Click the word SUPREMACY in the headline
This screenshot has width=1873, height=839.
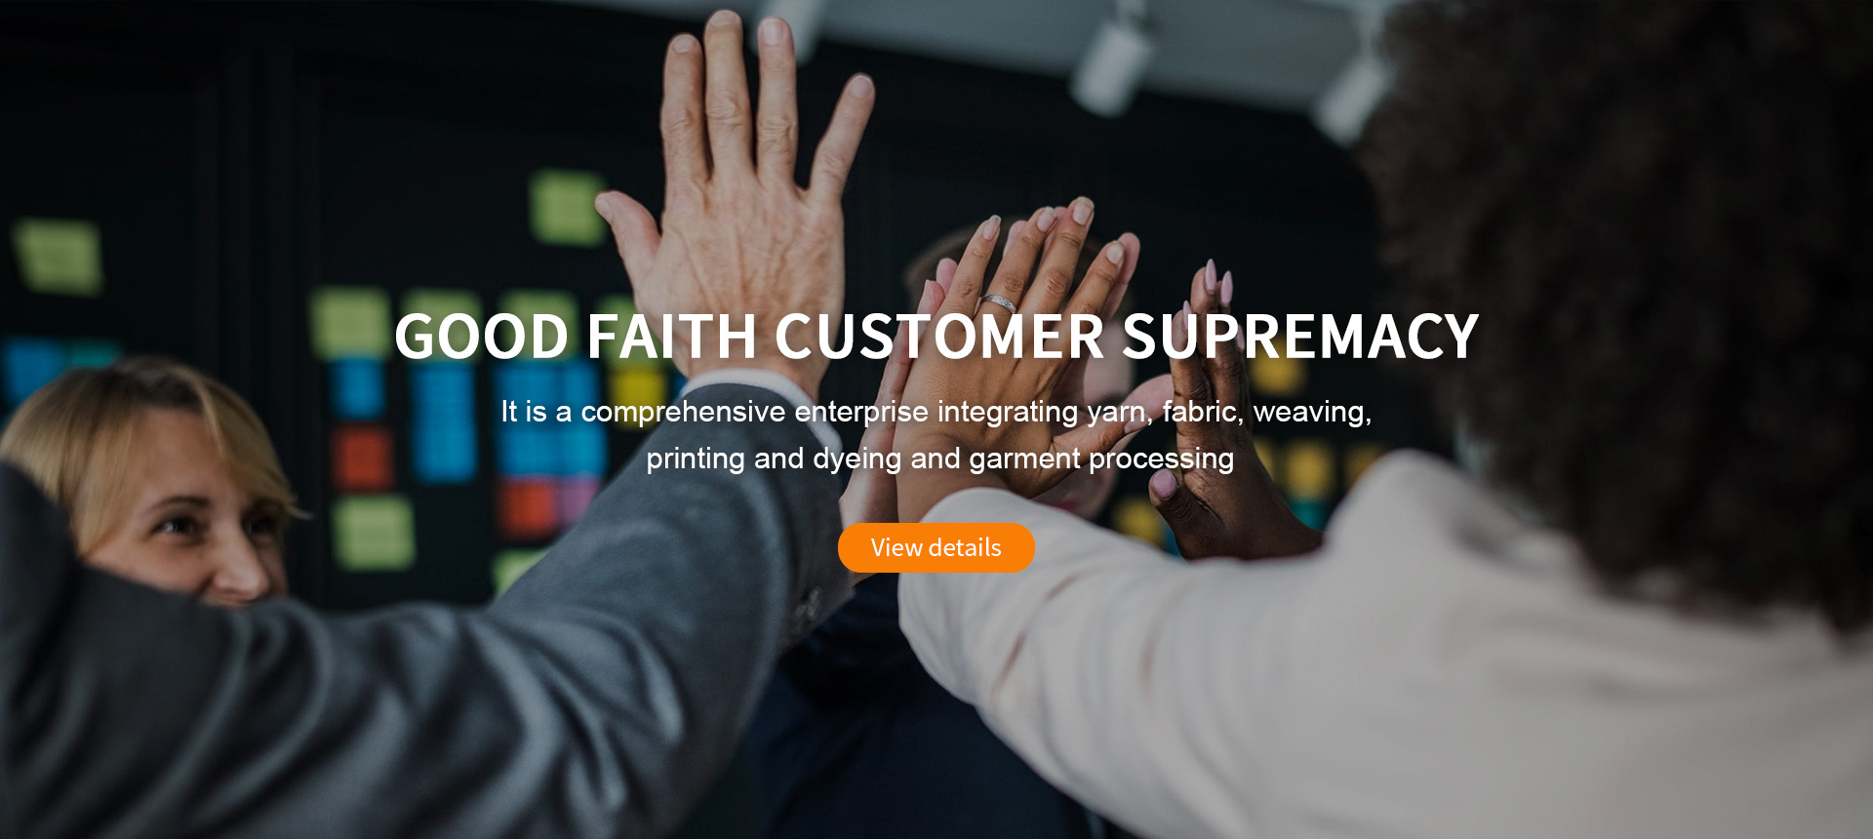click(x=1300, y=337)
